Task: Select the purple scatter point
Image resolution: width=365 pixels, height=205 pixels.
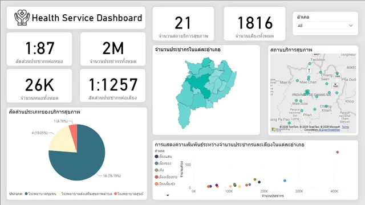Action: click(x=217, y=185)
